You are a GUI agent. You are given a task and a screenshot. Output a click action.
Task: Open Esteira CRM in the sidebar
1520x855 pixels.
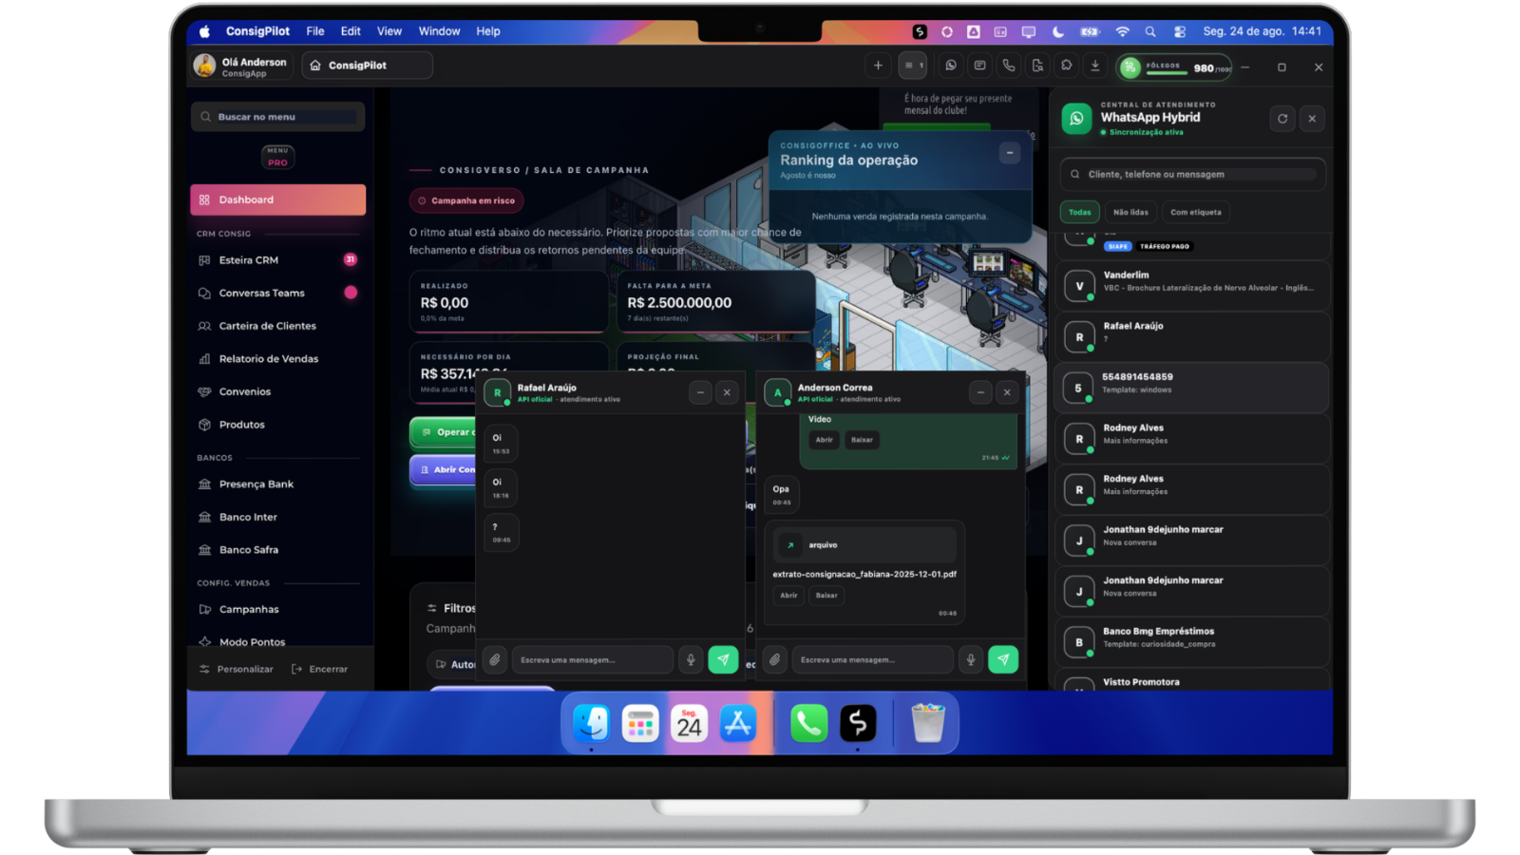277,260
